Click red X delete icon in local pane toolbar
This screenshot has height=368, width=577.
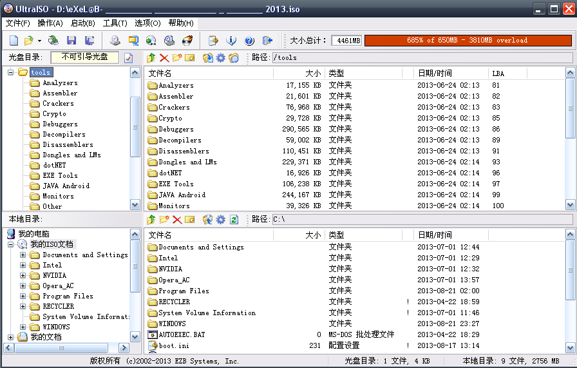[177, 220]
